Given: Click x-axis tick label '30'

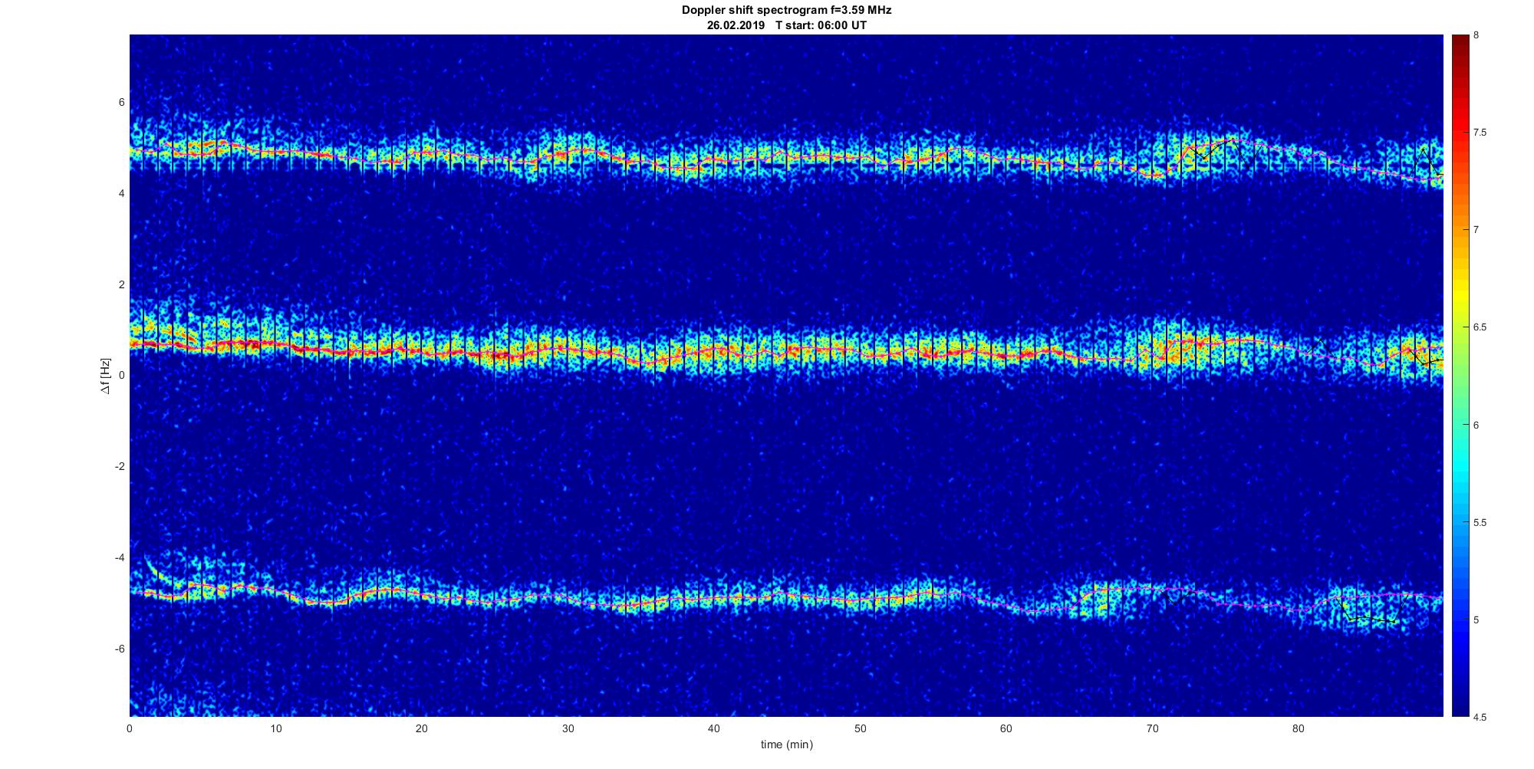Looking at the screenshot, I should point(568,728).
